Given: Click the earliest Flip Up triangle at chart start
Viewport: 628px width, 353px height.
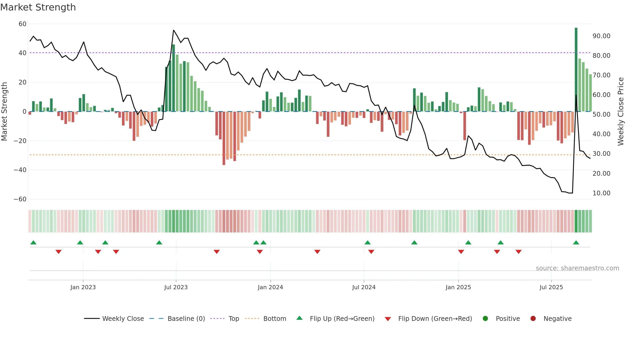Looking at the screenshot, I should 33,242.
